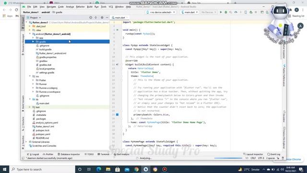Open the Logcat tool window
The height and width of the screenshot is (173, 307).
(33, 154)
